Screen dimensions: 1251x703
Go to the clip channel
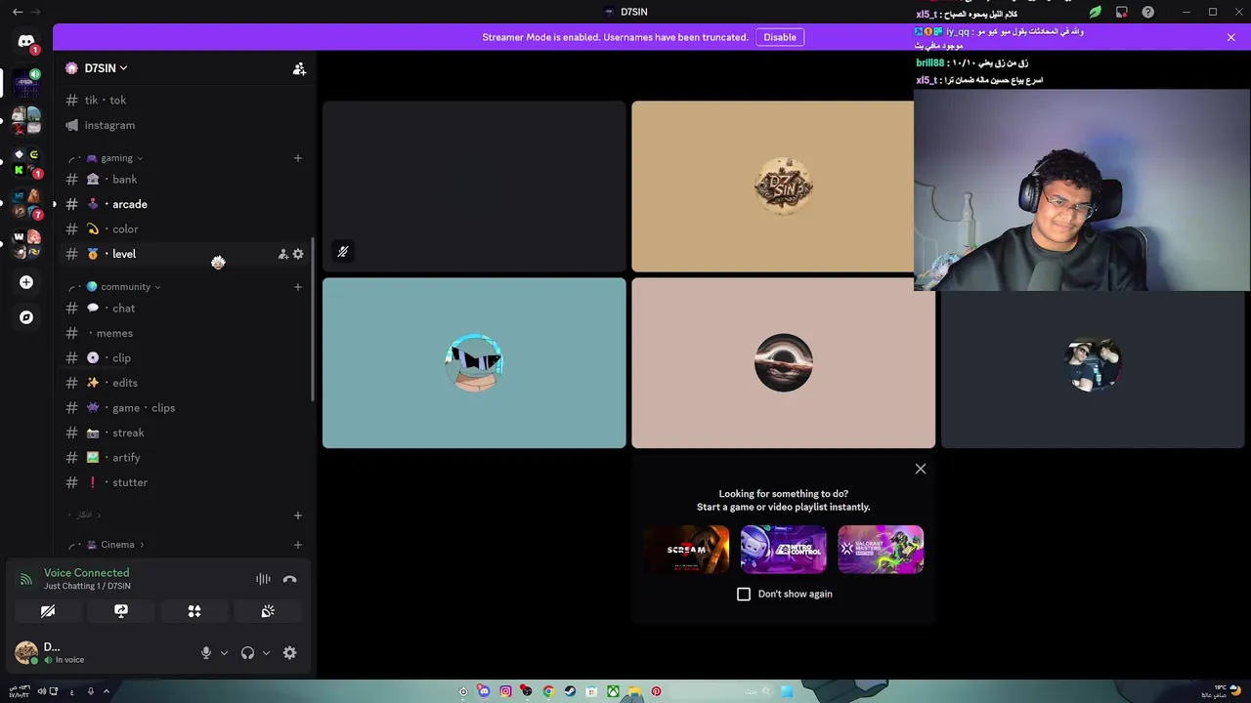click(183, 358)
